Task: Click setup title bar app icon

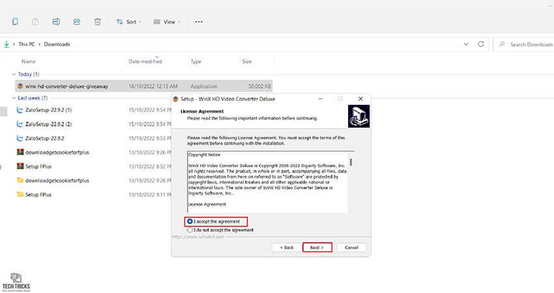Action: pyautogui.click(x=175, y=99)
